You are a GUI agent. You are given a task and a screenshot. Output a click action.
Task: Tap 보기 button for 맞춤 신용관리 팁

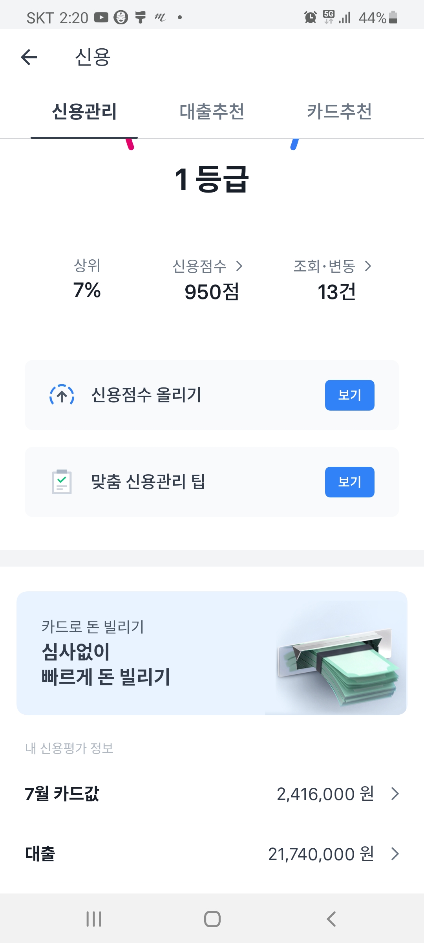click(x=349, y=482)
